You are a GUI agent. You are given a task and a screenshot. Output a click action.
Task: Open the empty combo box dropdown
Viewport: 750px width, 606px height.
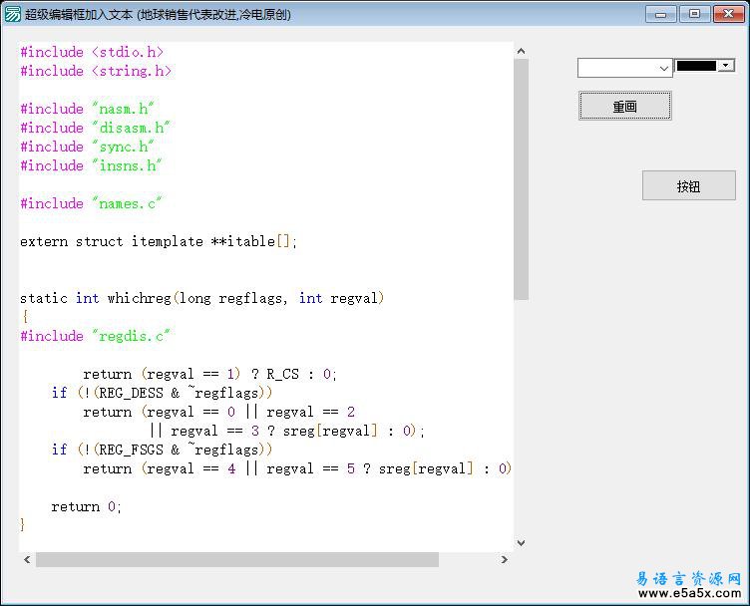pyautogui.click(x=664, y=69)
